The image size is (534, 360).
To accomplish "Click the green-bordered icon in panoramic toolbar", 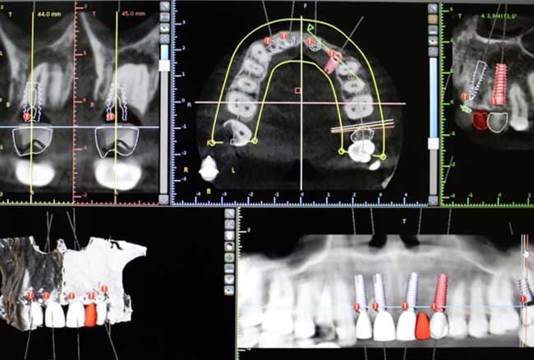I will 229,257.
